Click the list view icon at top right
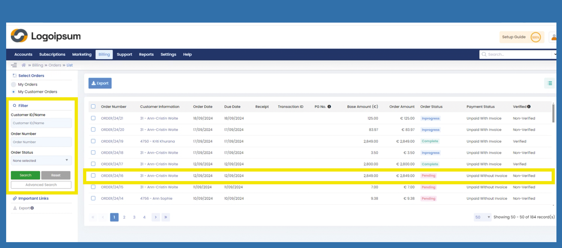This screenshot has width=562, height=248. pos(549,83)
